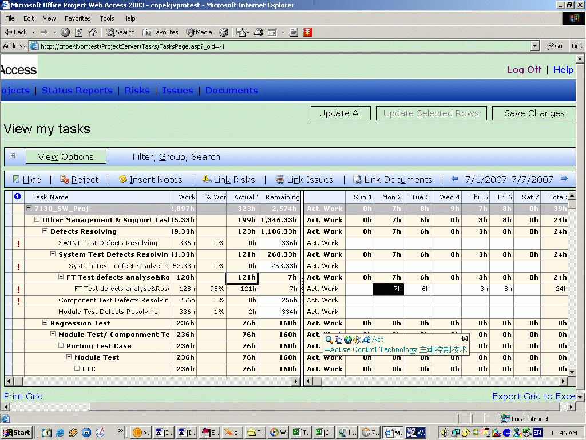Open the Help menu in the menu bar
Screen dimensions: 586x440
point(129,18)
